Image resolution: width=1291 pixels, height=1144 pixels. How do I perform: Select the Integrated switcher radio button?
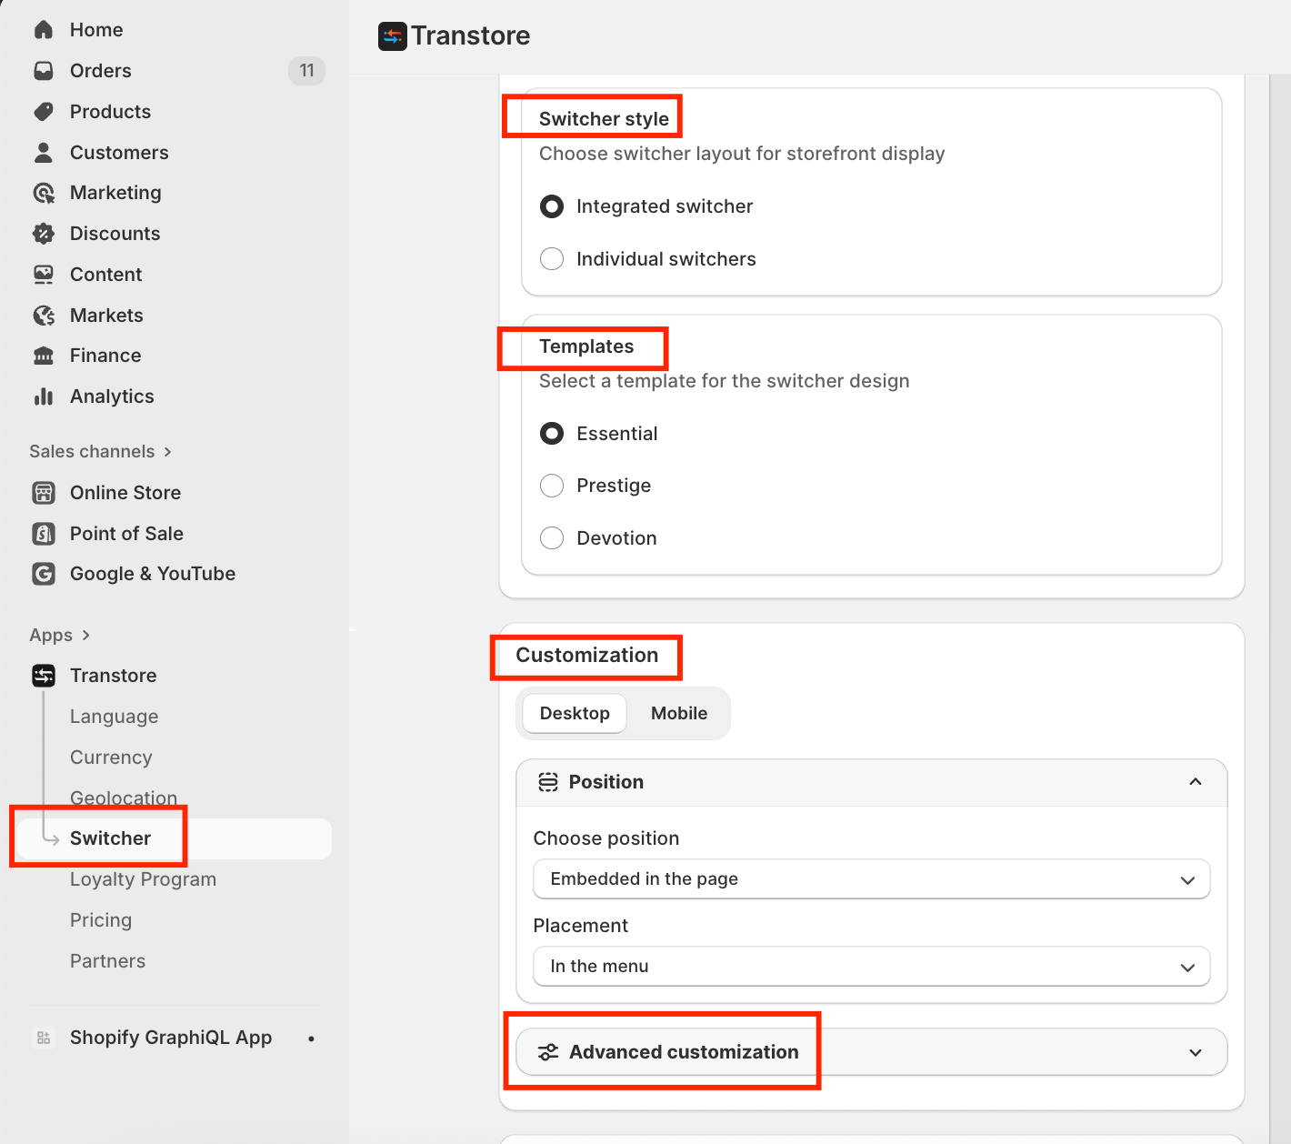click(552, 206)
